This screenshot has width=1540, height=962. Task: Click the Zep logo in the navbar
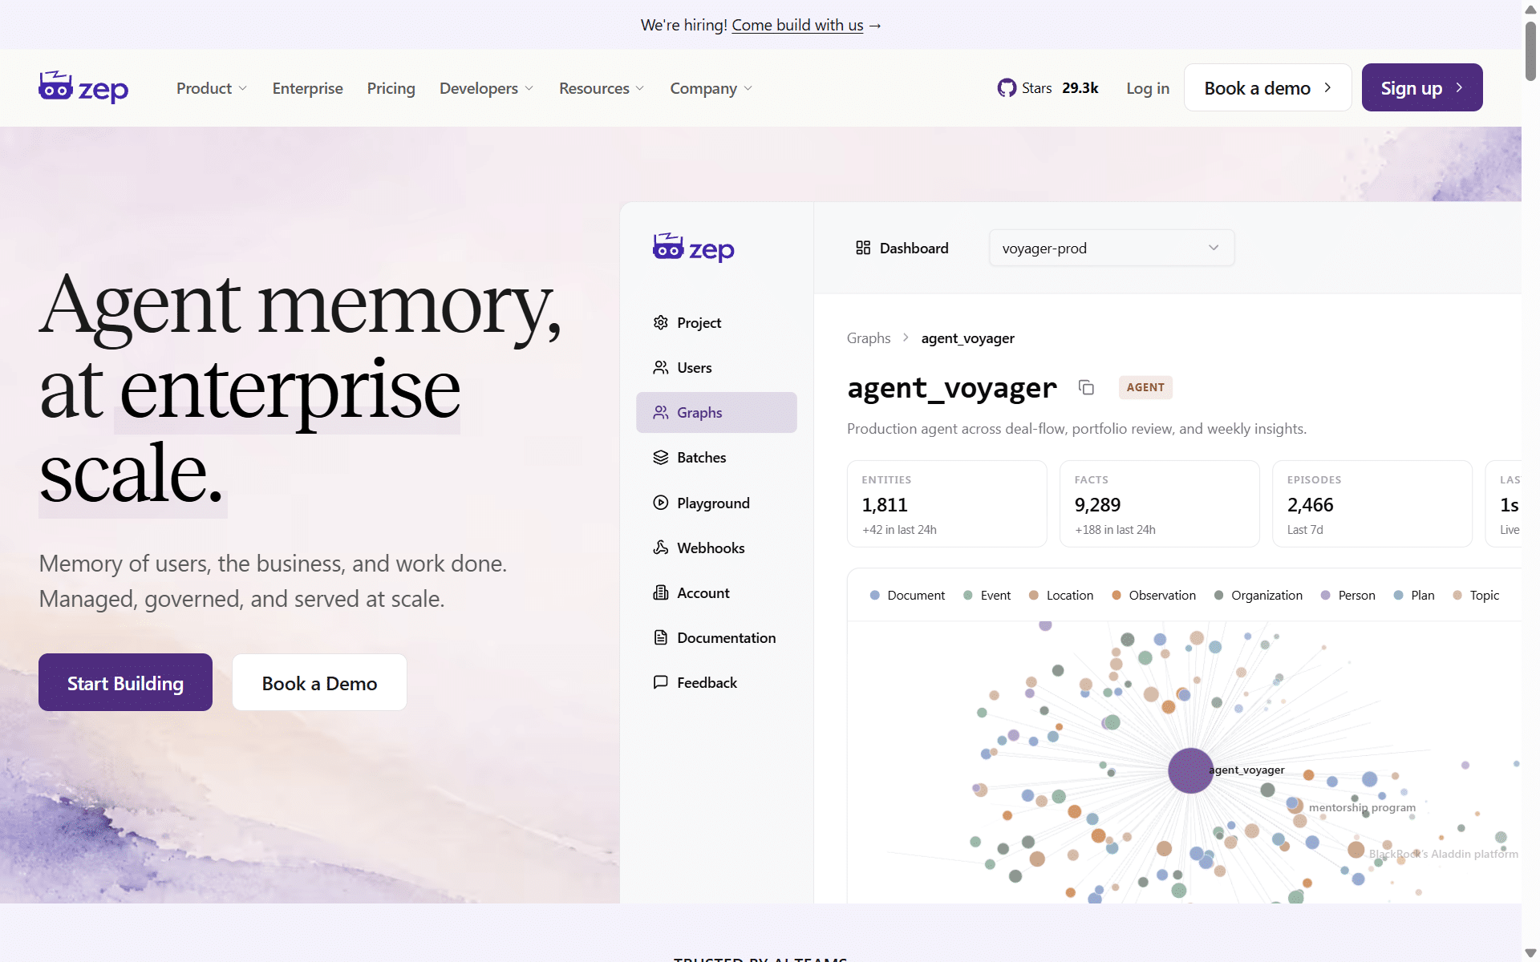point(83,87)
